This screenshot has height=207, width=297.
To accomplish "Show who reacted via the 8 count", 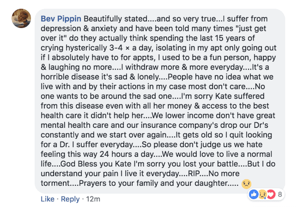I will tap(280, 195).
